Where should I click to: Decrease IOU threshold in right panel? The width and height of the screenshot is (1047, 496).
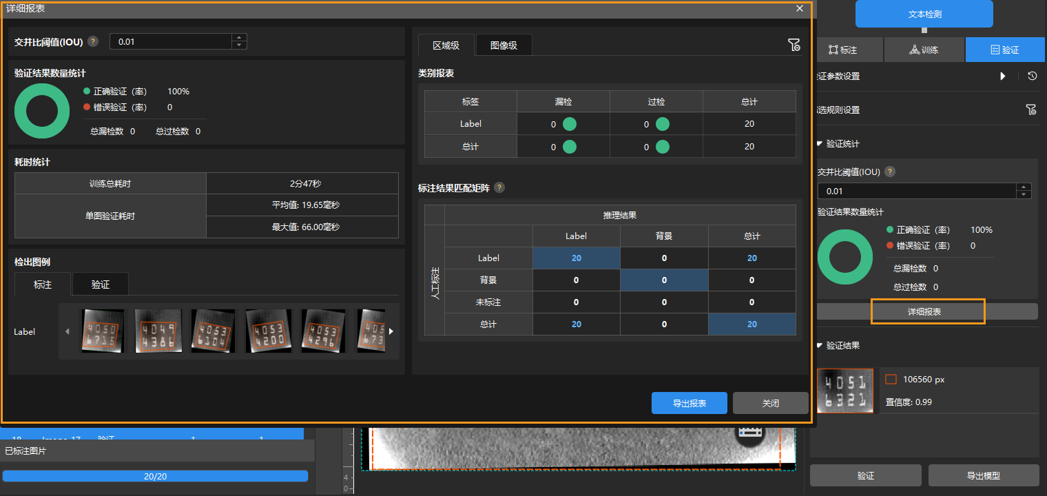1024,195
